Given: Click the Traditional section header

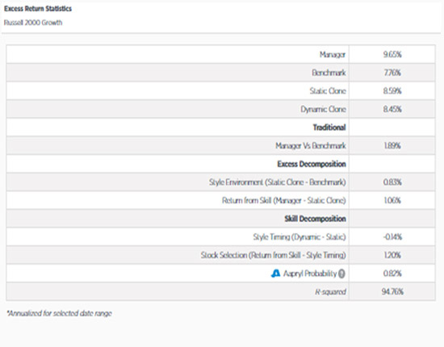Looking at the screenshot, I should (x=329, y=128).
